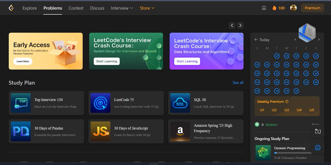Image resolution: width=331 pixels, height=165 pixels.
Task: Click the Weekly Premium help icon
Action: (287, 101)
